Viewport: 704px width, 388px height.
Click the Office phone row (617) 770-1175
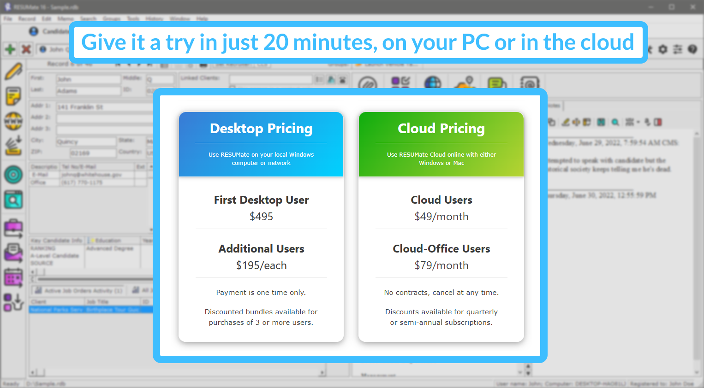(x=88, y=182)
